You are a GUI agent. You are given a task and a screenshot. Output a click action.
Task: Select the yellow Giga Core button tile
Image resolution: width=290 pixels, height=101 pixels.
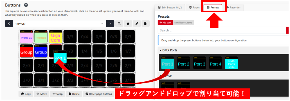(55, 36)
